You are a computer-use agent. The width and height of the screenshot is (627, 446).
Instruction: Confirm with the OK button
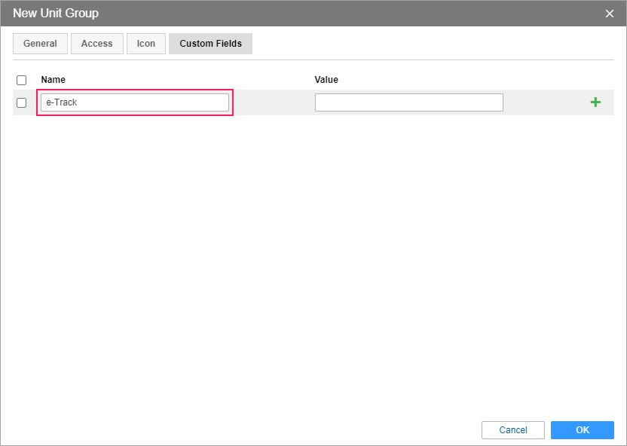click(583, 430)
